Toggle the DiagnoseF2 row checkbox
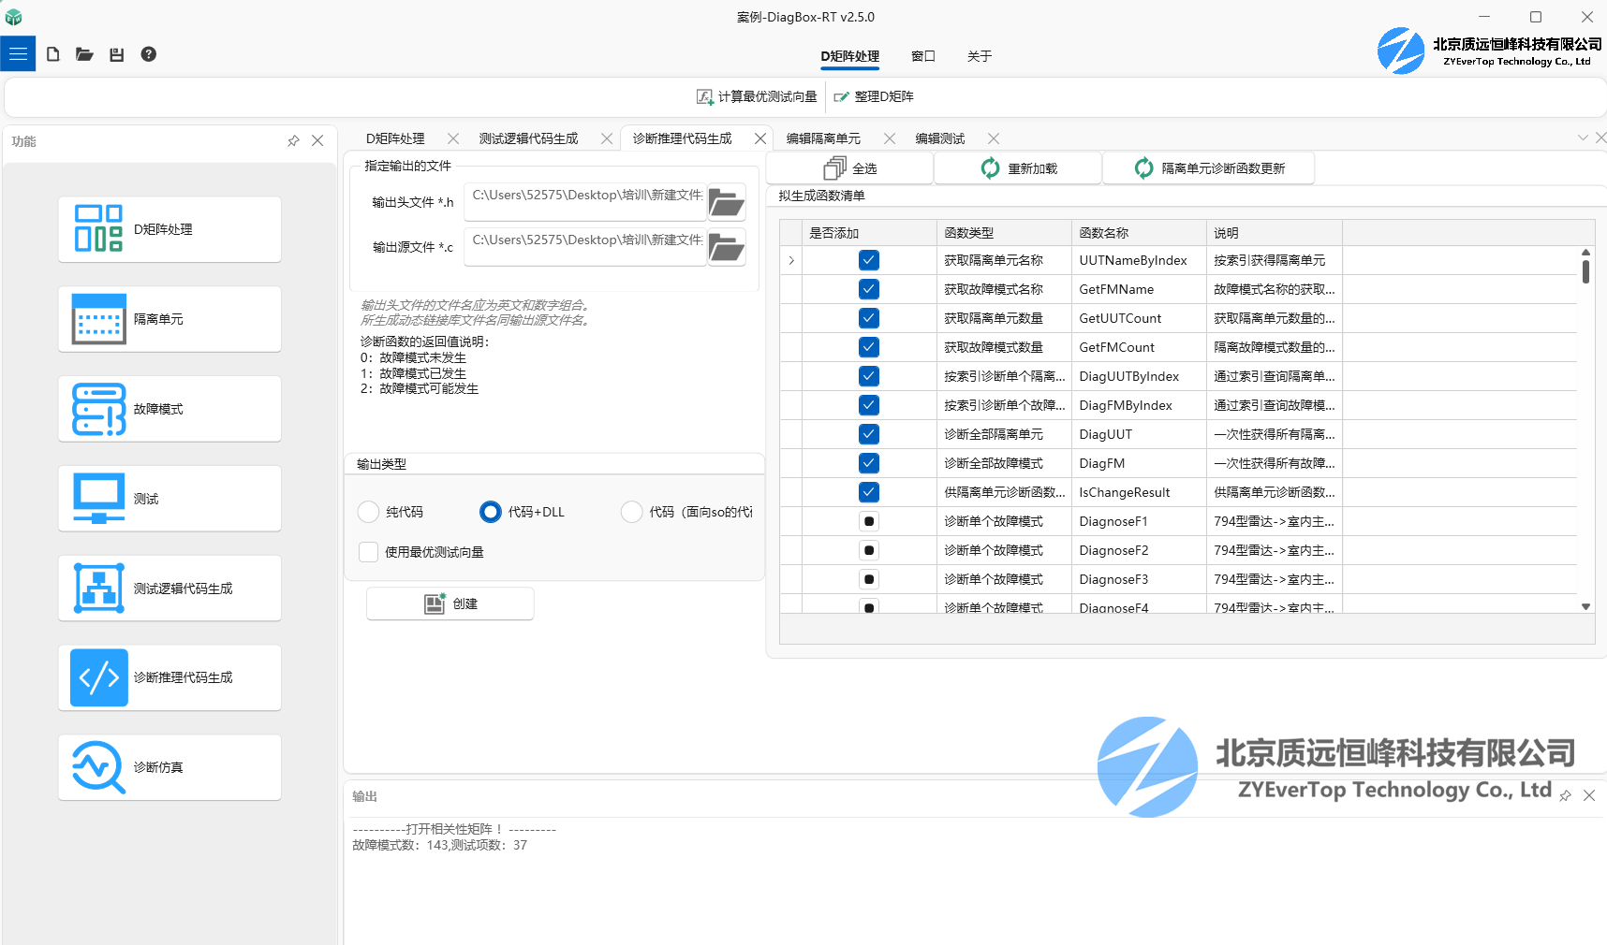 (x=869, y=550)
